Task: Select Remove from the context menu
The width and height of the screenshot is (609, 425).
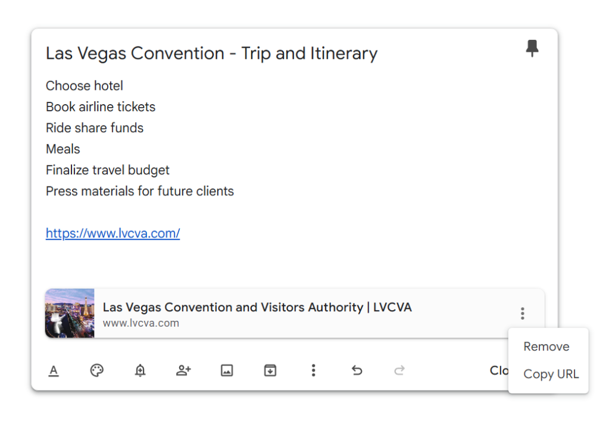Action: 547,346
